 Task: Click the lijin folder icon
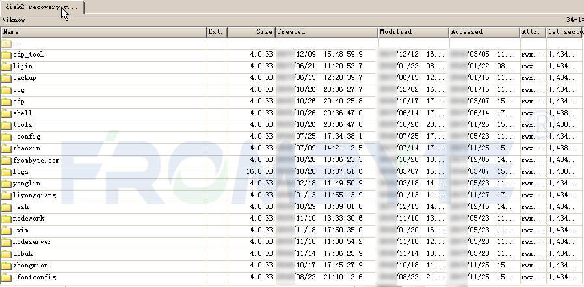pyautogui.click(x=7, y=67)
